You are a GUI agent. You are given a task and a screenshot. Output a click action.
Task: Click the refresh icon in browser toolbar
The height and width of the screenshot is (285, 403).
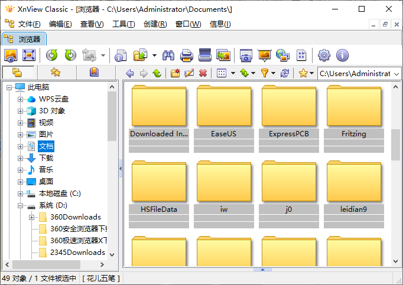(x=285, y=73)
